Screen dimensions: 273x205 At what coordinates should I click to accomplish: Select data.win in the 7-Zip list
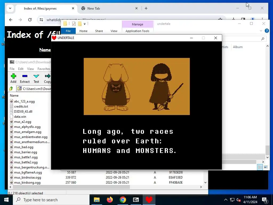pyautogui.click(x=20, y=117)
